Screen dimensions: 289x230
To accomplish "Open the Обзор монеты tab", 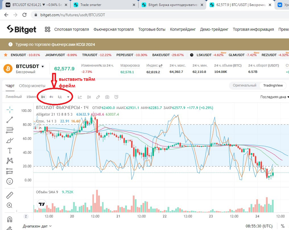I will point(32,86).
